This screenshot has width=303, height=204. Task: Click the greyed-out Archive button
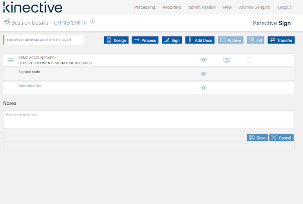(x=231, y=40)
